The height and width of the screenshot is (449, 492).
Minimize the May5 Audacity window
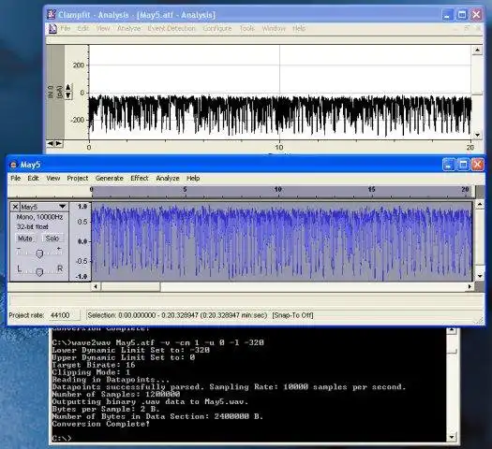448,165
